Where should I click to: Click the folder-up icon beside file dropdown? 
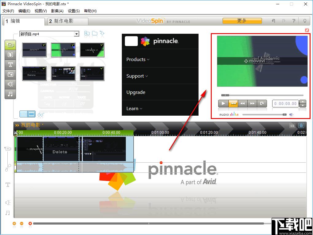pyautogui.click(x=87, y=33)
